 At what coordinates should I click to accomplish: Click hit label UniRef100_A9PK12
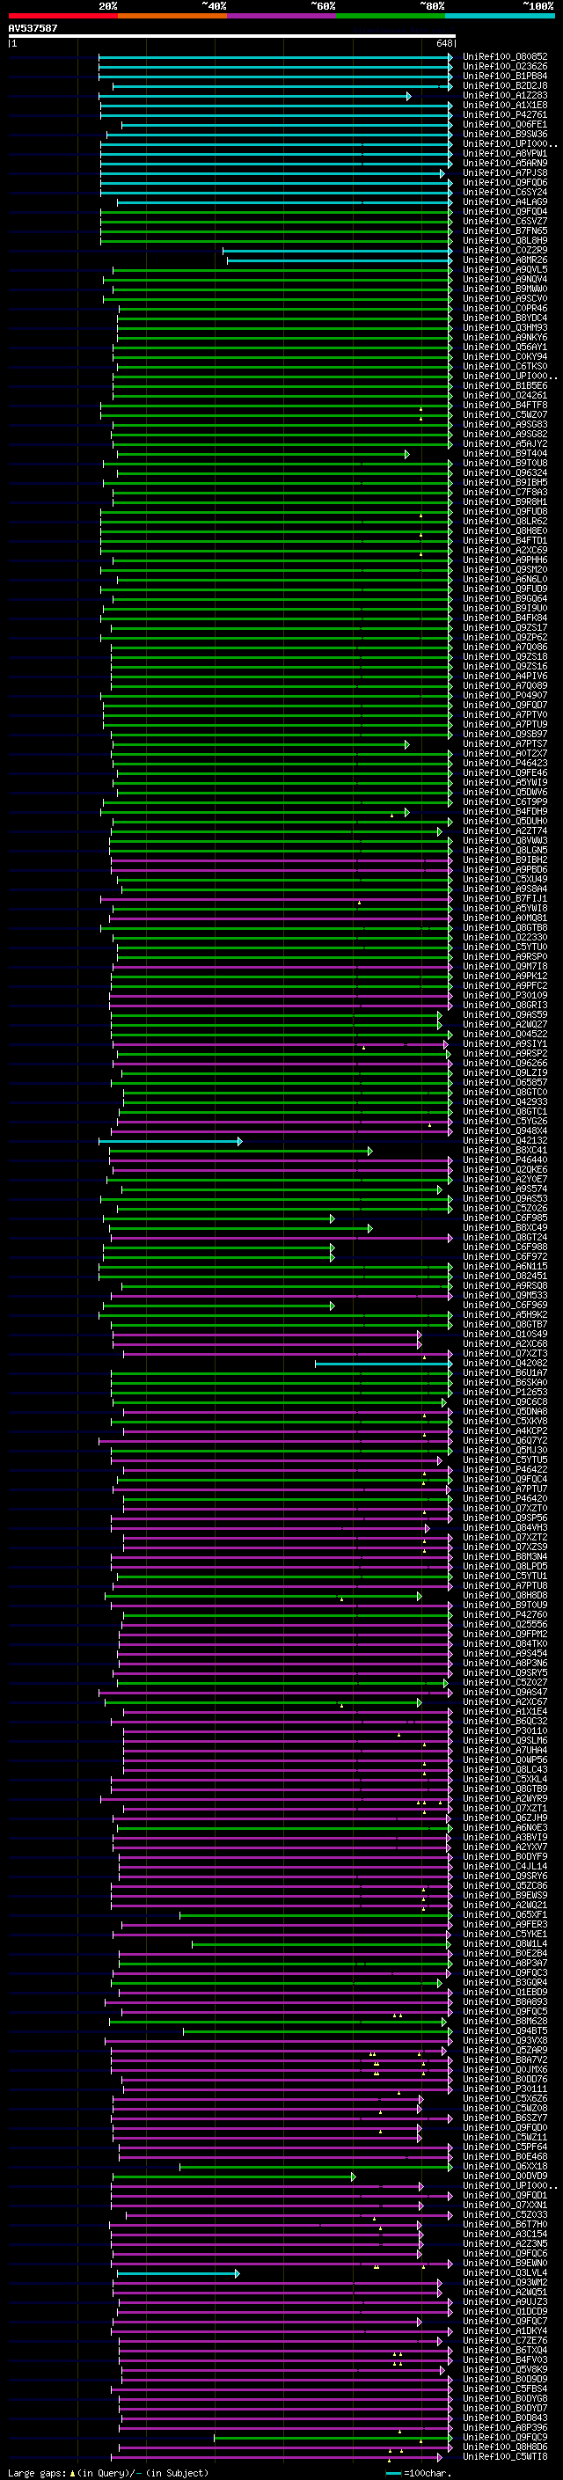[x=505, y=977]
